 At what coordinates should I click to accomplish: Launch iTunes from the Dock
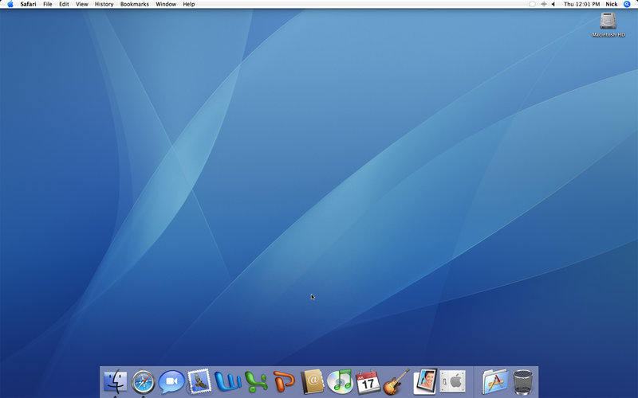click(341, 382)
